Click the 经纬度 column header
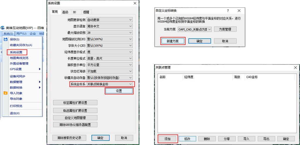300x145 pixels. point(188,77)
